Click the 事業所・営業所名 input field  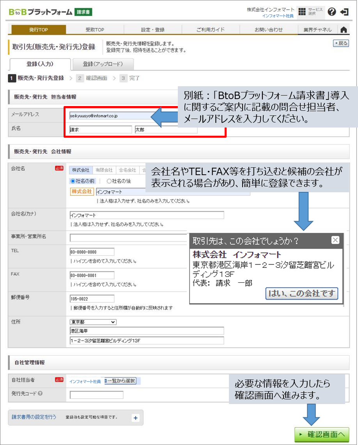click(129, 238)
